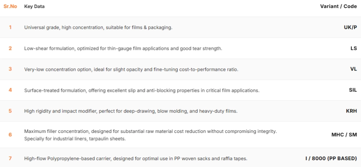Image resolution: width=361 pixels, height=167 pixels.
Task: Click the KRH variant code
Action: coord(351,111)
